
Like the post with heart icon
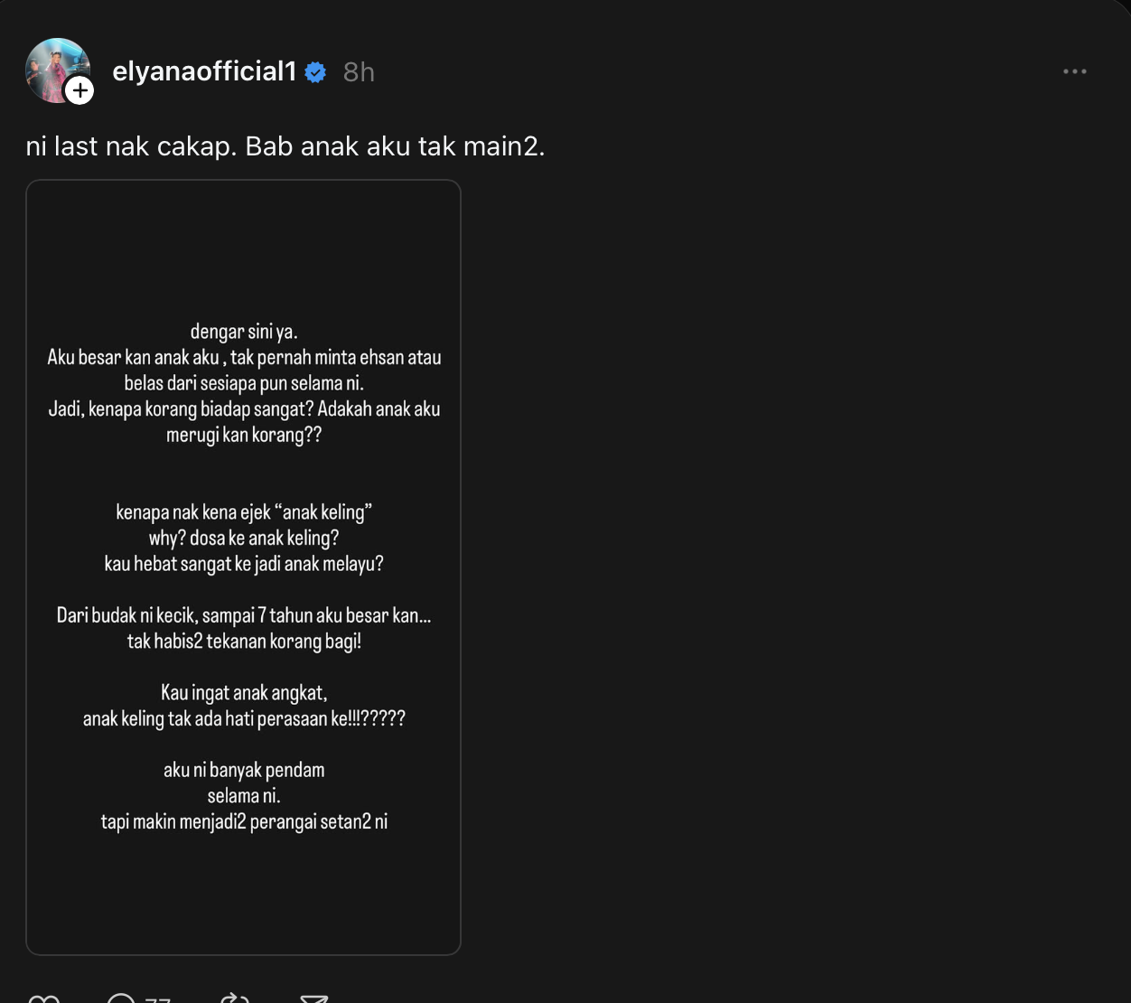click(43, 998)
